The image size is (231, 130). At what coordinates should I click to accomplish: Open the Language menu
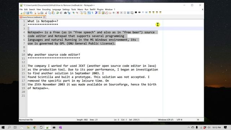(56, 9)
